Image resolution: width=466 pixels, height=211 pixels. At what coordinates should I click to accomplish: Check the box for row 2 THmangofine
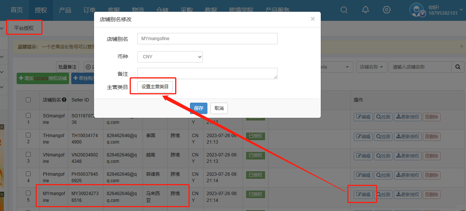tap(28, 135)
